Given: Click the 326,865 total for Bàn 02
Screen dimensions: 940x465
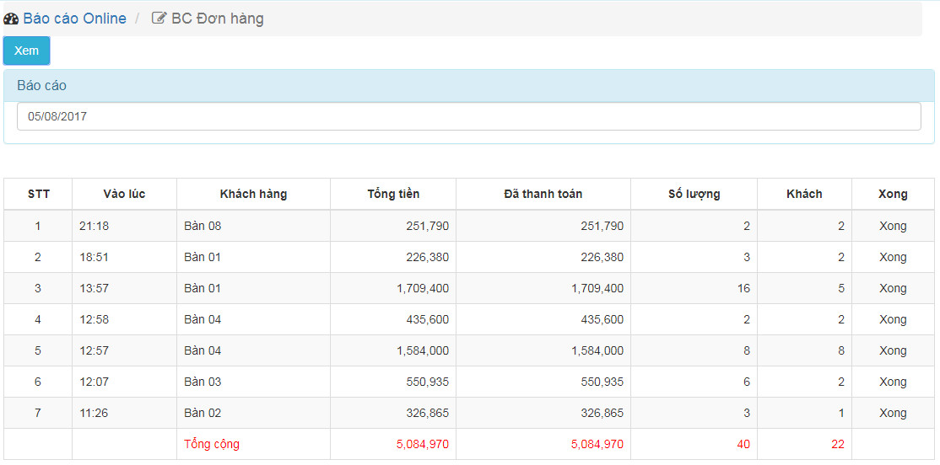Looking at the screenshot, I should (424, 413).
